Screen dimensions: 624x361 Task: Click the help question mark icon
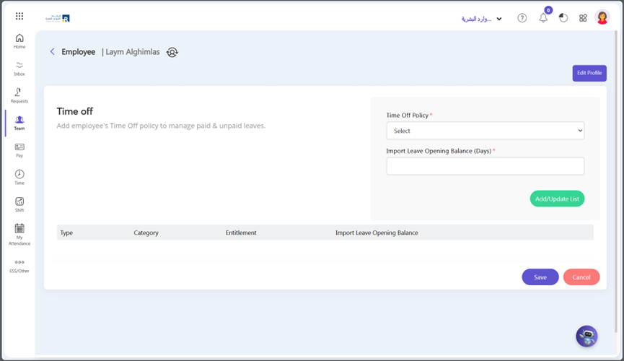click(x=522, y=18)
